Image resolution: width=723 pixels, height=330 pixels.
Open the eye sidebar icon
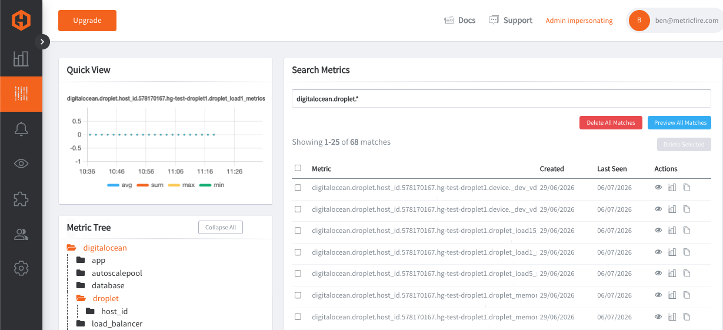[x=21, y=164]
